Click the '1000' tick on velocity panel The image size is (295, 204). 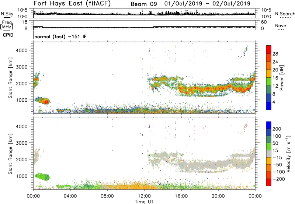click(x=21, y=176)
